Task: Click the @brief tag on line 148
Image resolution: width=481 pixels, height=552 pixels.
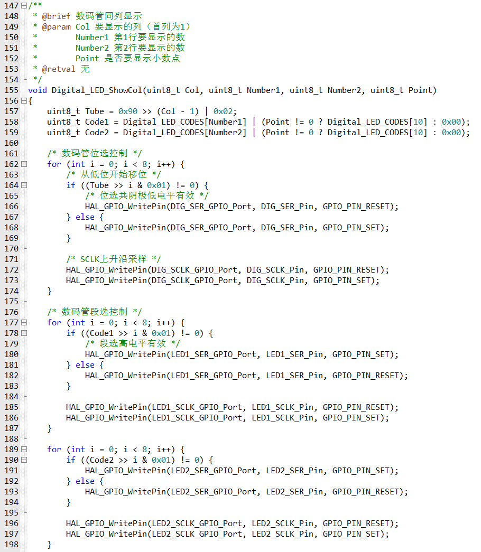Action: [x=57, y=16]
